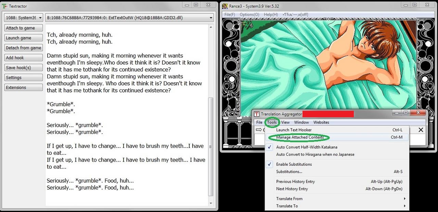Click Save hook(s) button
The image size is (438, 212).
tap(24, 67)
